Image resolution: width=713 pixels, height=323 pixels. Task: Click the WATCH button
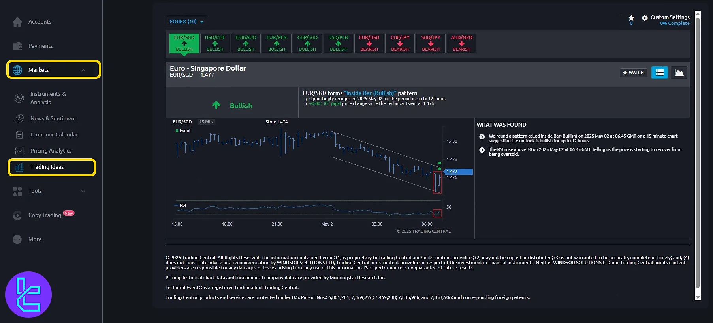[x=634, y=73]
